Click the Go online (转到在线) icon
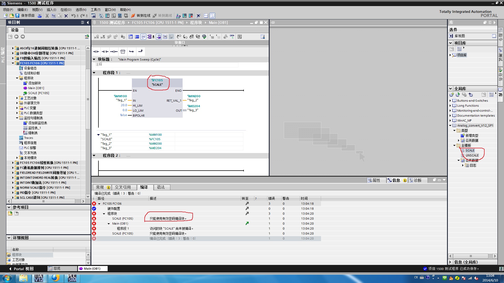The image size is (504, 283). (x=133, y=16)
